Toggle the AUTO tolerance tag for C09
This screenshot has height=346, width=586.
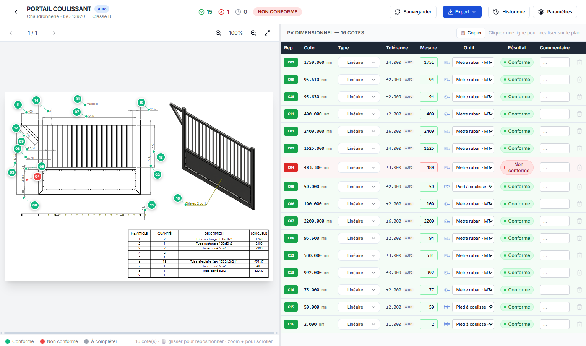pos(409,80)
